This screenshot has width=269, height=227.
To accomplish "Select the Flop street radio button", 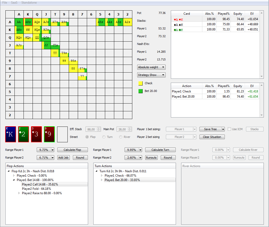I will [87, 137].
